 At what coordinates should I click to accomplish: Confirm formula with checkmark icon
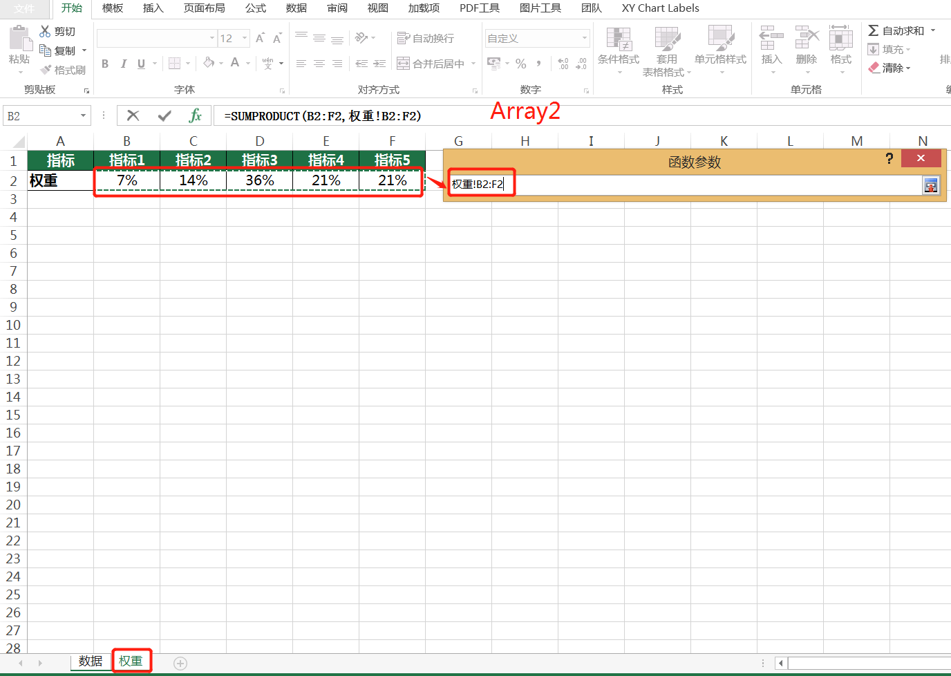coord(164,116)
